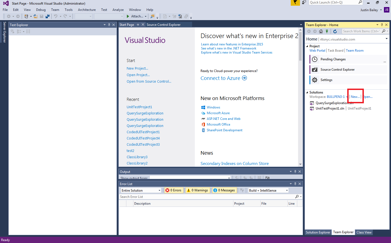This screenshot has width=391, height=243.
Task: Collapse the Project section
Action: click(x=307, y=46)
